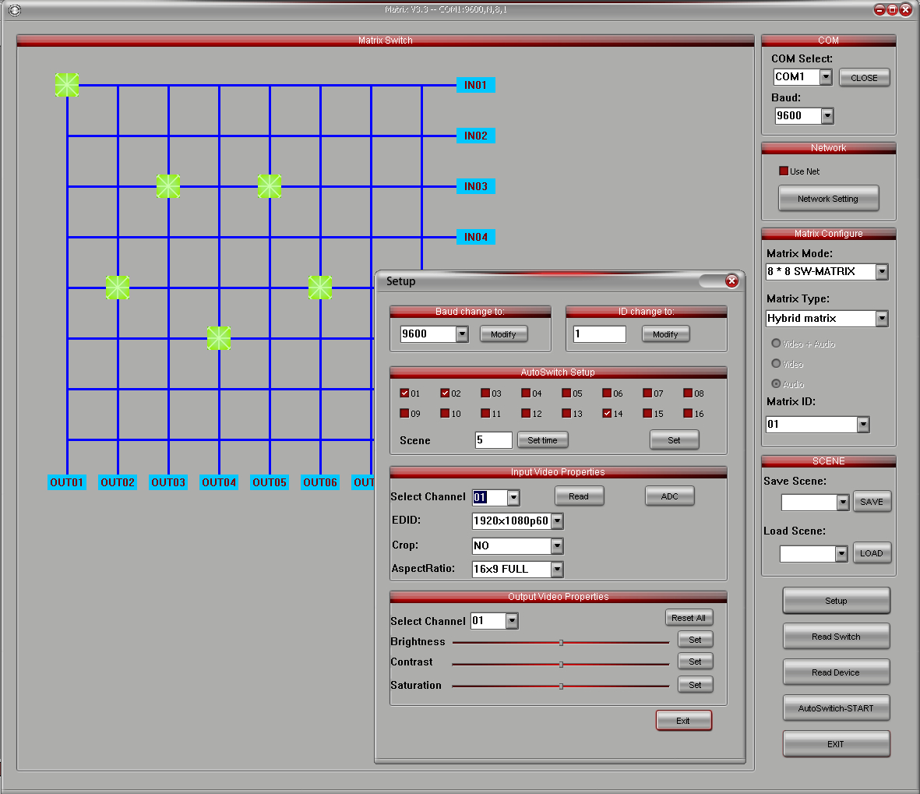The width and height of the screenshot is (920, 794).
Task: Open the Save Scene dropdown
Action: tap(843, 503)
